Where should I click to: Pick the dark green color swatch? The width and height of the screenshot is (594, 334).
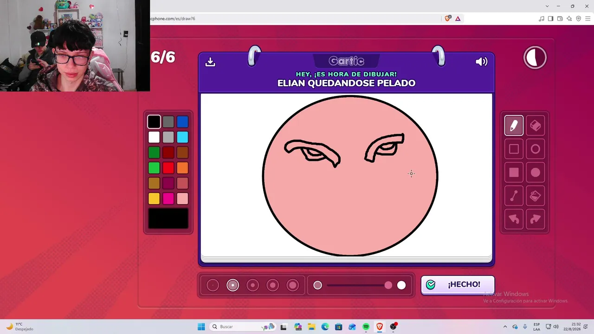154,152
